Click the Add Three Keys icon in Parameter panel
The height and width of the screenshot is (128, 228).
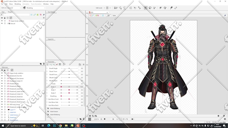point(54,65)
